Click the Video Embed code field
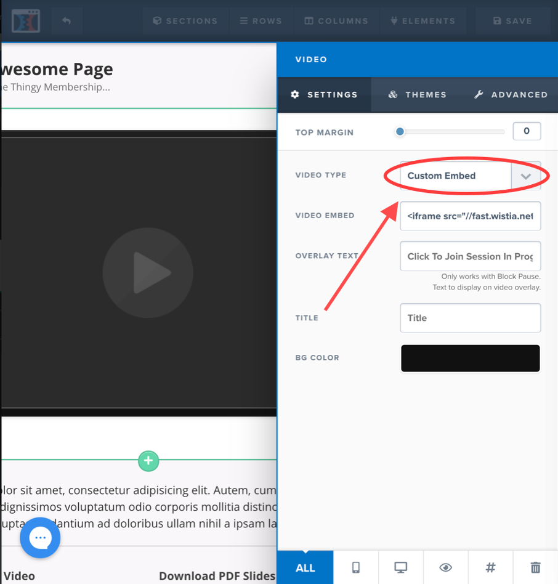The height and width of the screenshot is (584, 558). (x=470, y=216)
